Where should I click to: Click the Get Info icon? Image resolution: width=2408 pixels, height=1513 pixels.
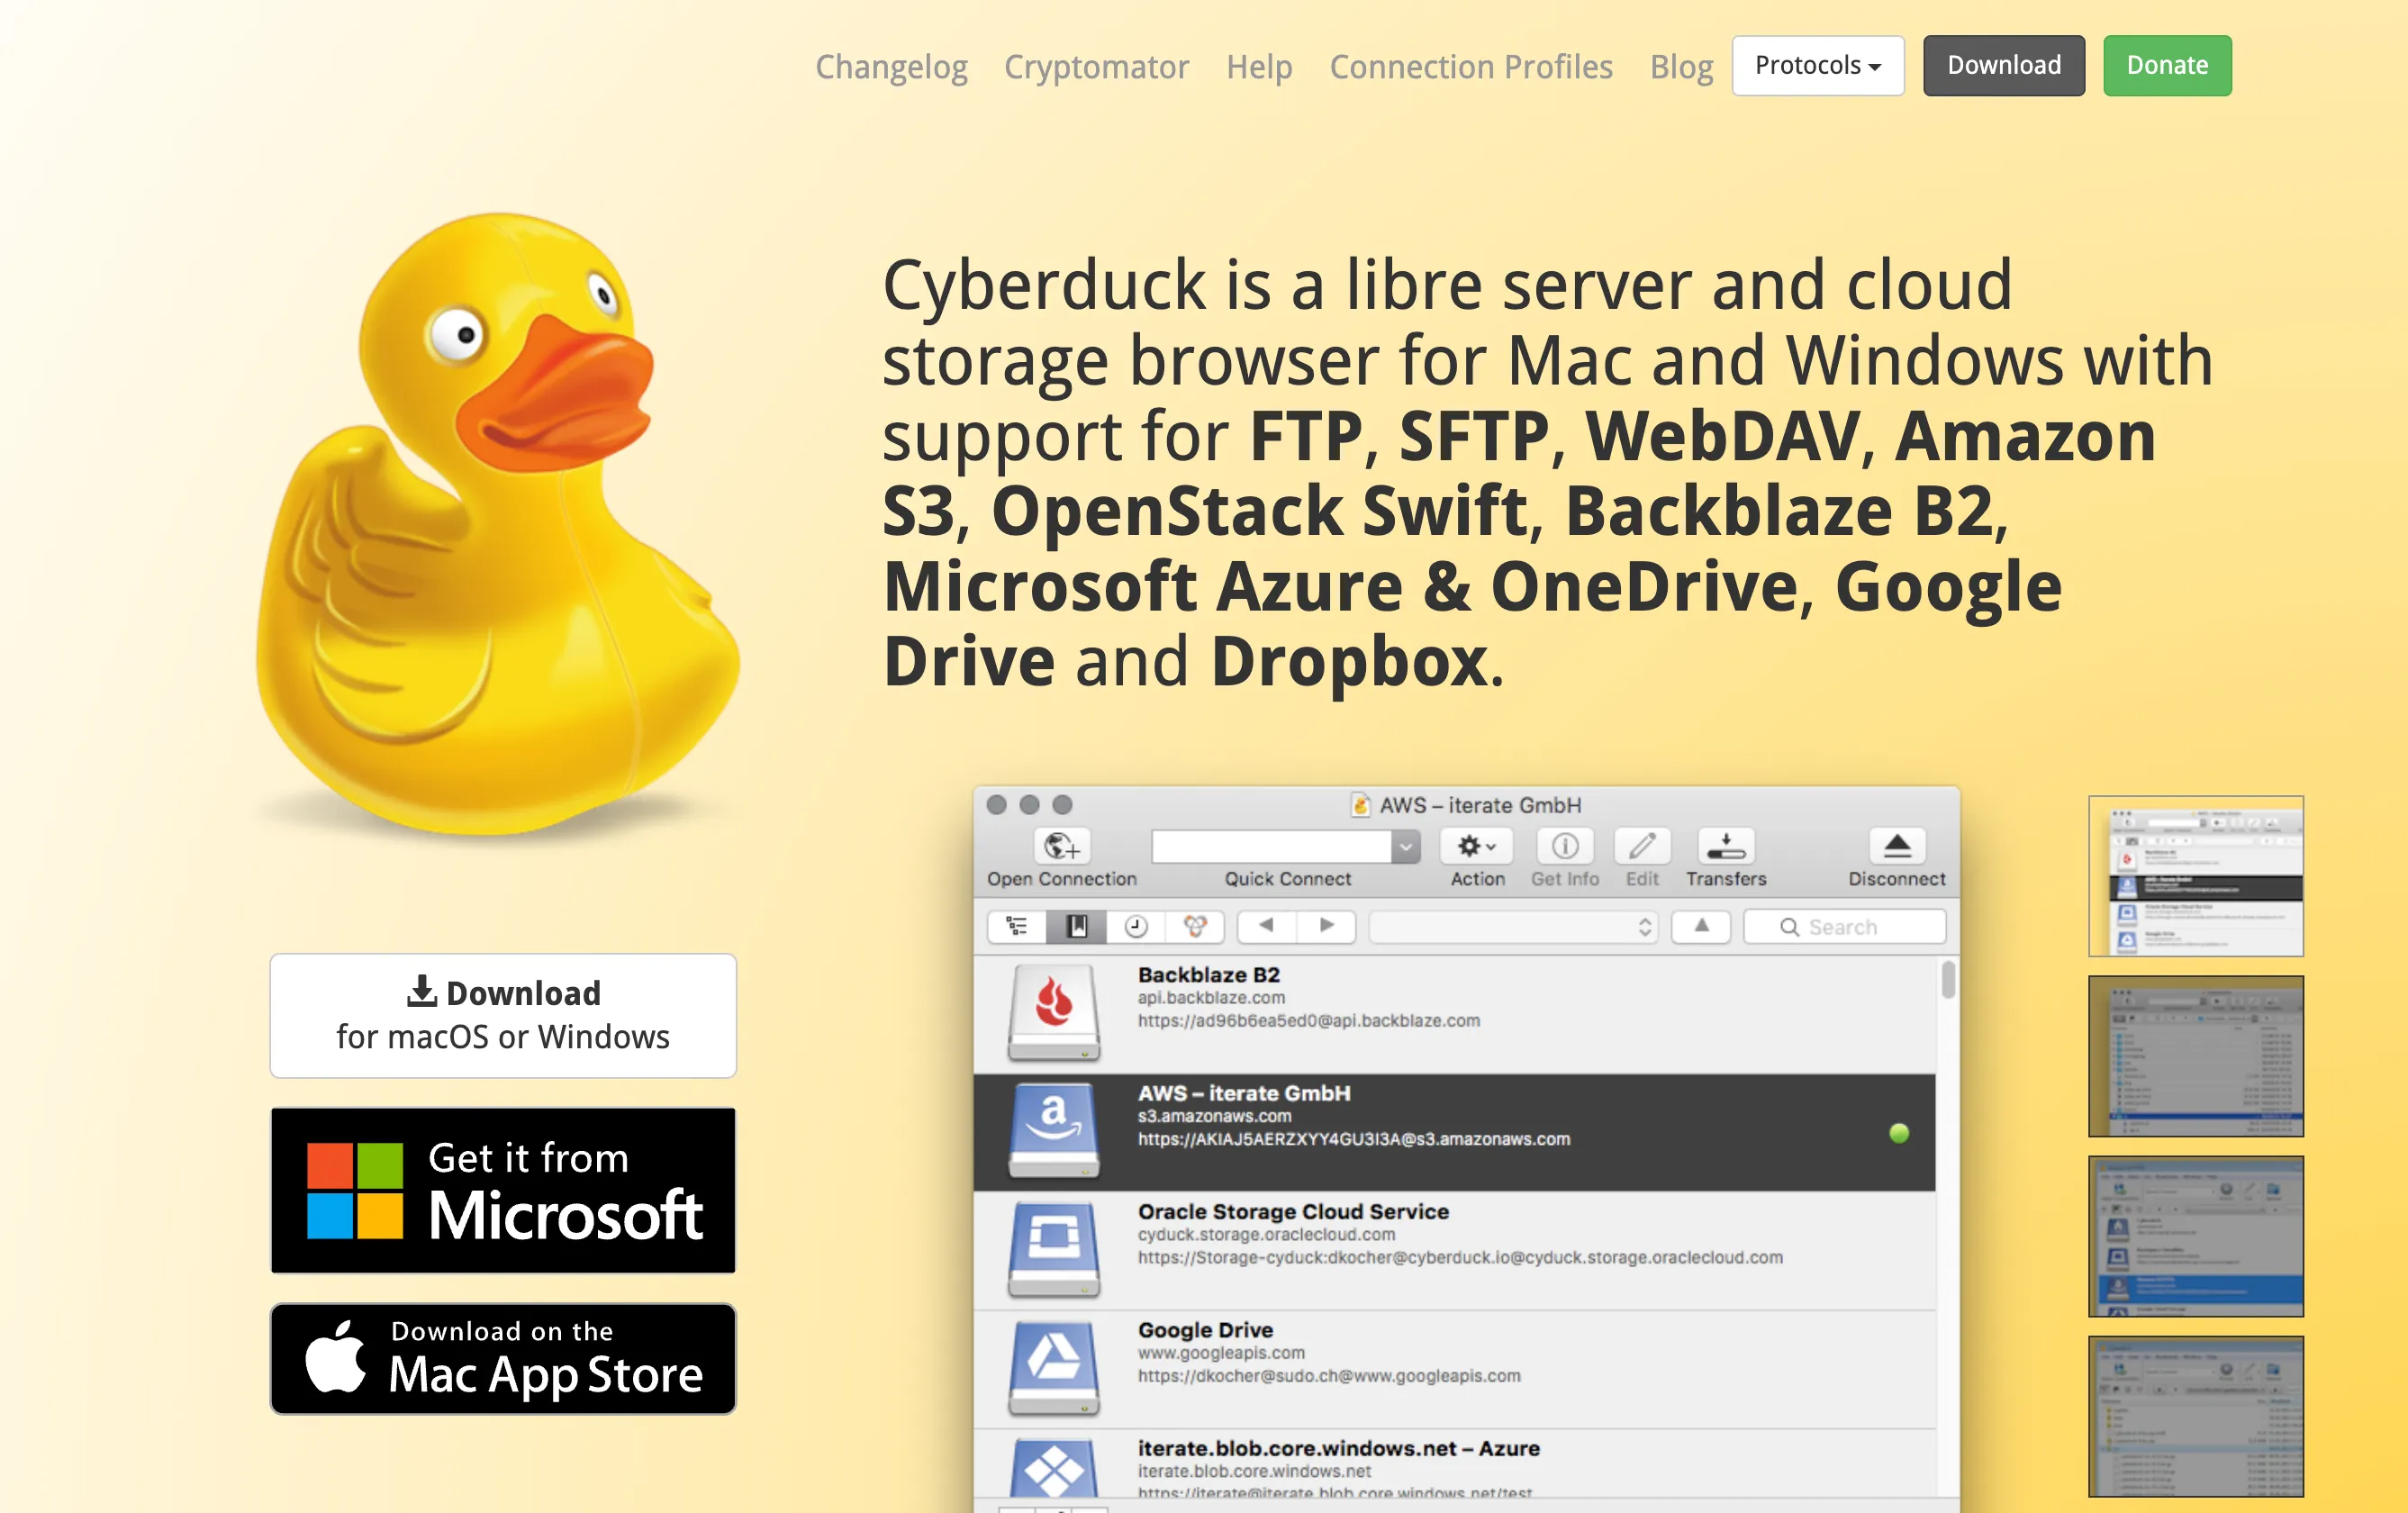coord(1564,846)
